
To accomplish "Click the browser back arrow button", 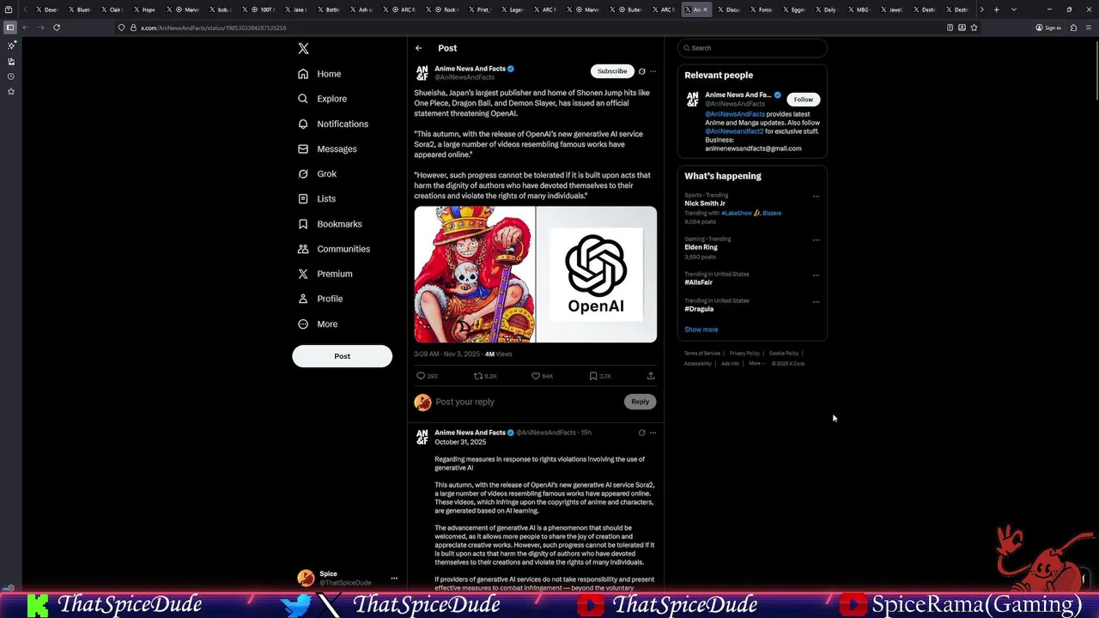I will (25, 27).
